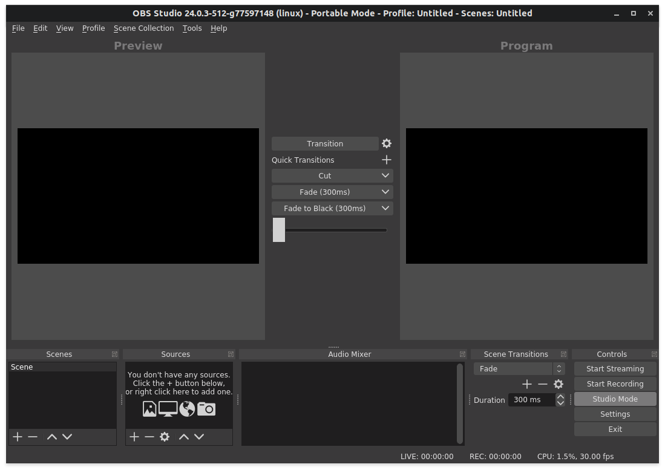Add a Display Capture via monitor icon

(168, 409)
